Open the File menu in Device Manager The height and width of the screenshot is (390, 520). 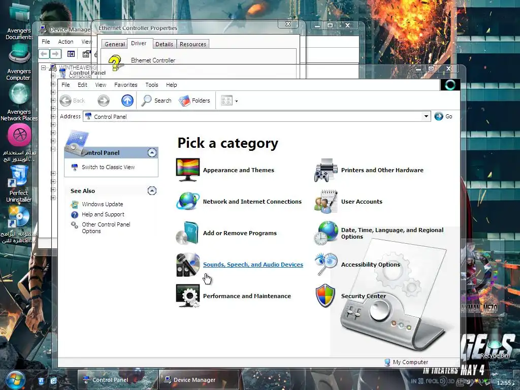point(46,42)
